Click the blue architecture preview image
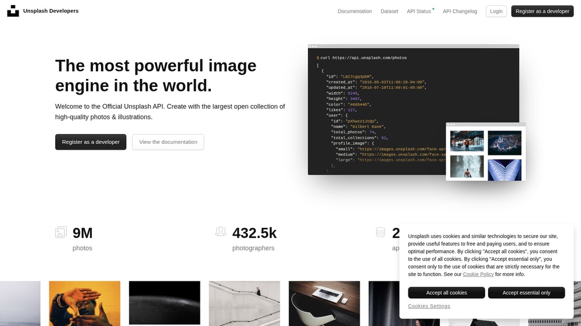 point(505,170)
